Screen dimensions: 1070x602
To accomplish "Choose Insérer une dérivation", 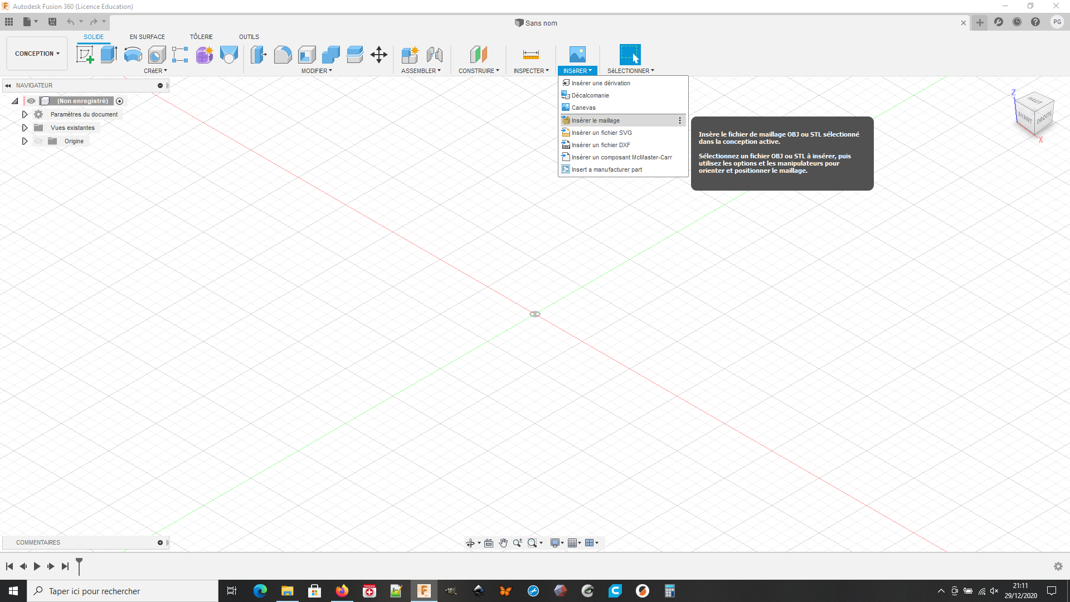I will [623, 83].
